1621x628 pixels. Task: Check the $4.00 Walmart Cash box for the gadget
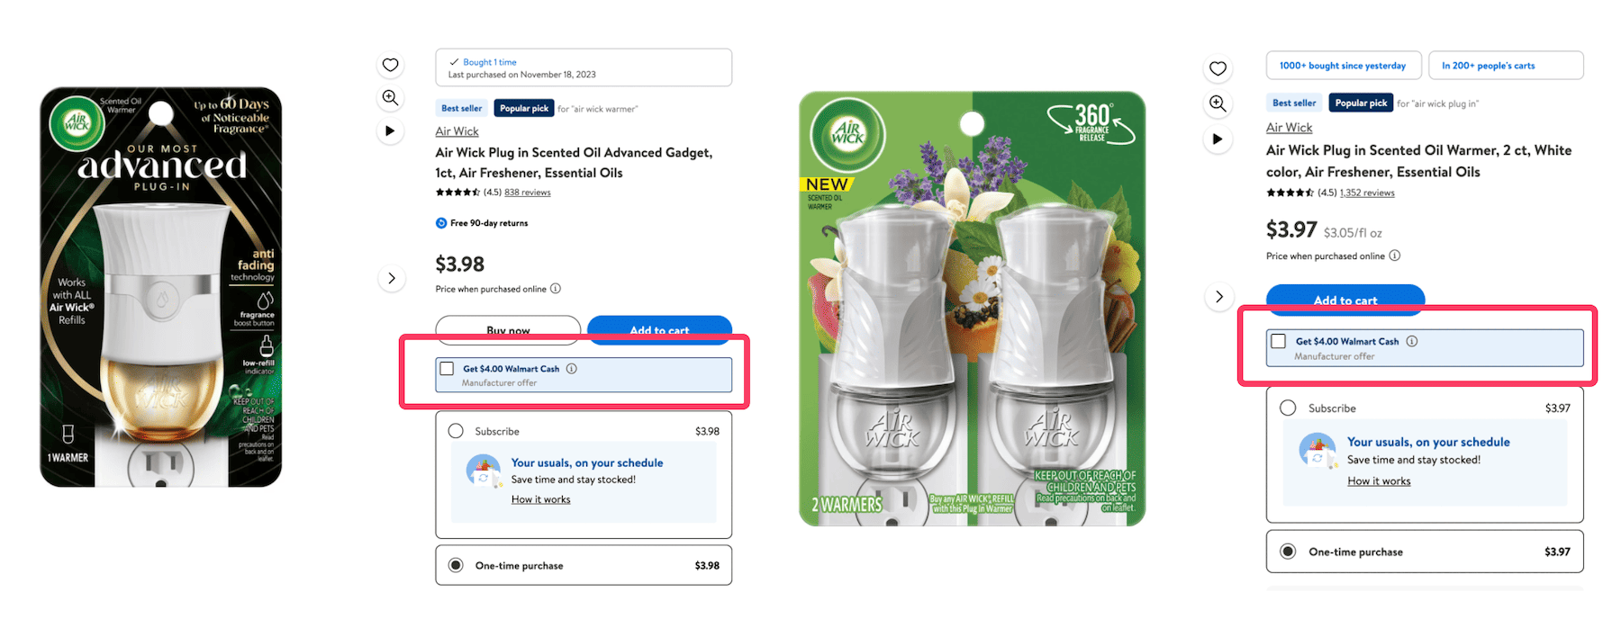(447, 368)
